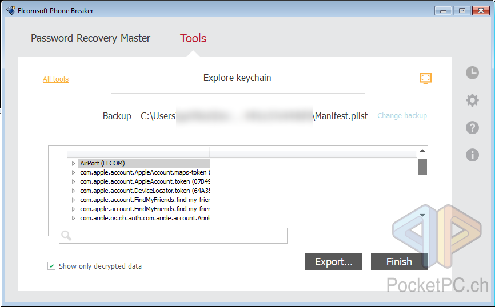Expand the AppleAccount.maps-token node
The image size is (495, 307).
click(73, 172)
